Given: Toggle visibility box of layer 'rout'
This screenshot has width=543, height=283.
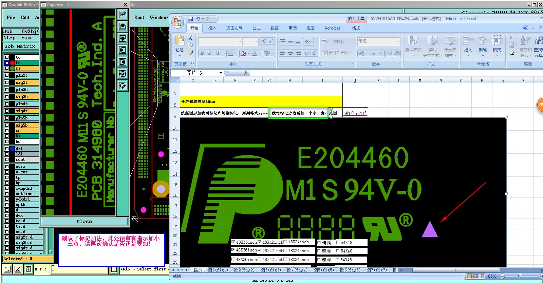Looking at the screenshot, I should [7, 159].
